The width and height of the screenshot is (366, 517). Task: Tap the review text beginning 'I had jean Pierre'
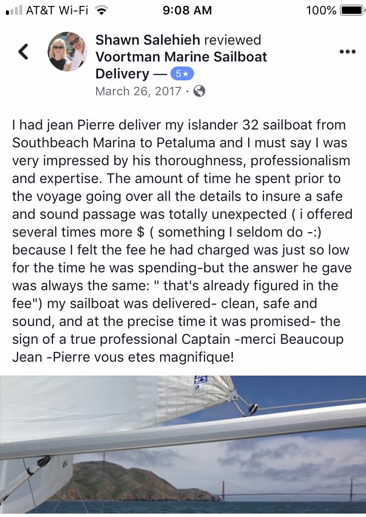tap(182, 241)
